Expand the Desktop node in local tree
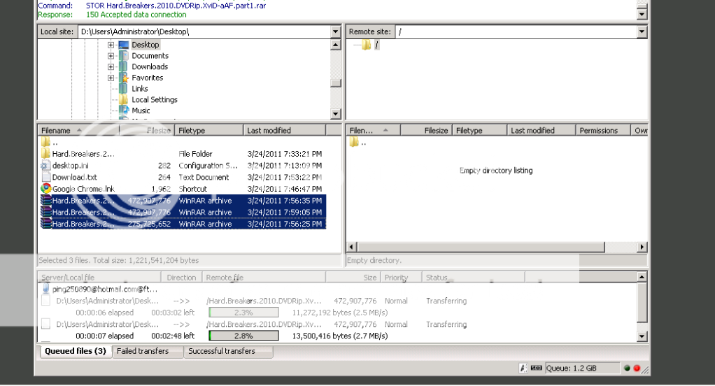The image size is (715, 386). click(x=111, y=45)
